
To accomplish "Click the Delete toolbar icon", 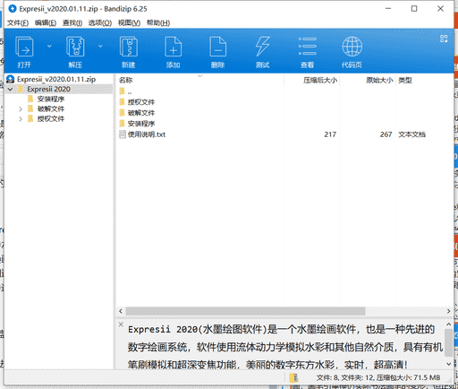I will coord(218,47).
